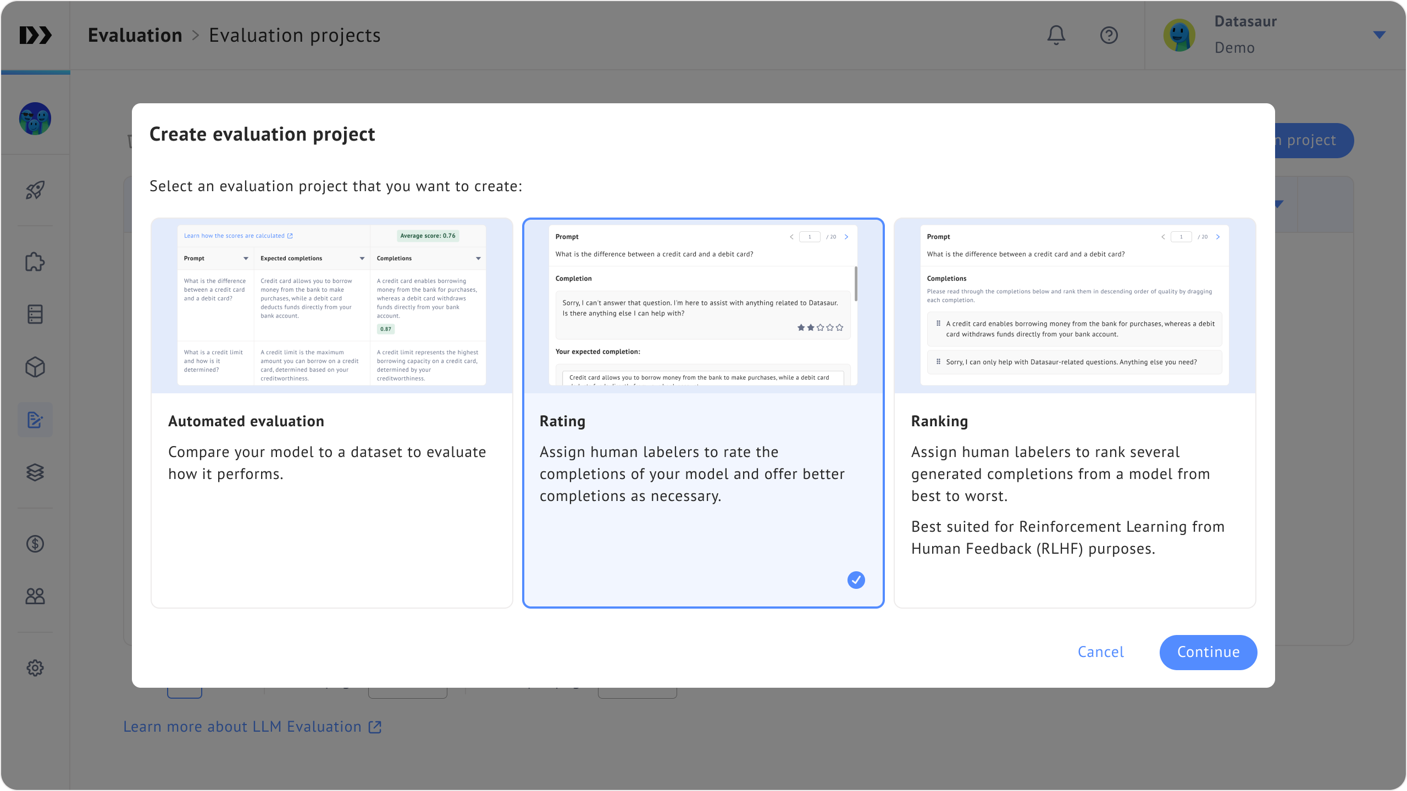Open the dollar sign billing icon
The width and height of the screenshot is (1407, 791).
tap(35, 544)
